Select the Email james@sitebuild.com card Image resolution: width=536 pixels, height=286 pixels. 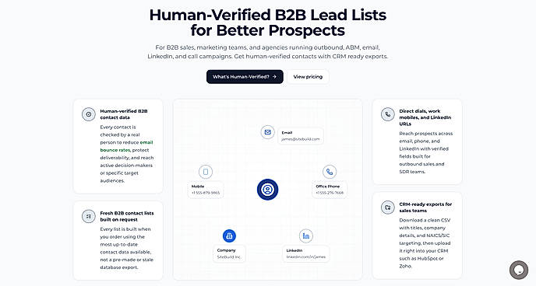(x=301, y=136)
